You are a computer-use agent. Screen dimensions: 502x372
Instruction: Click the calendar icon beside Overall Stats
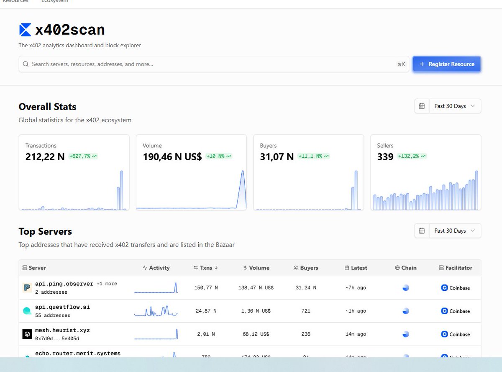(422, 106)
